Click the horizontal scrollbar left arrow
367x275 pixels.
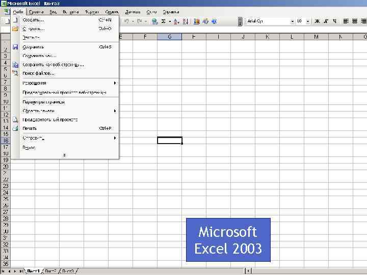(x=248, y=271)
